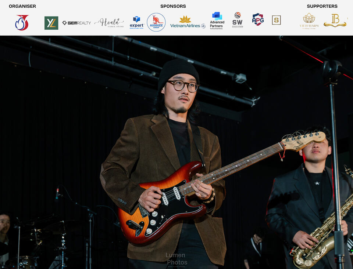353x269 pixels.
Task: Click the SUPPORTERS heading
Action: point(322,6)
